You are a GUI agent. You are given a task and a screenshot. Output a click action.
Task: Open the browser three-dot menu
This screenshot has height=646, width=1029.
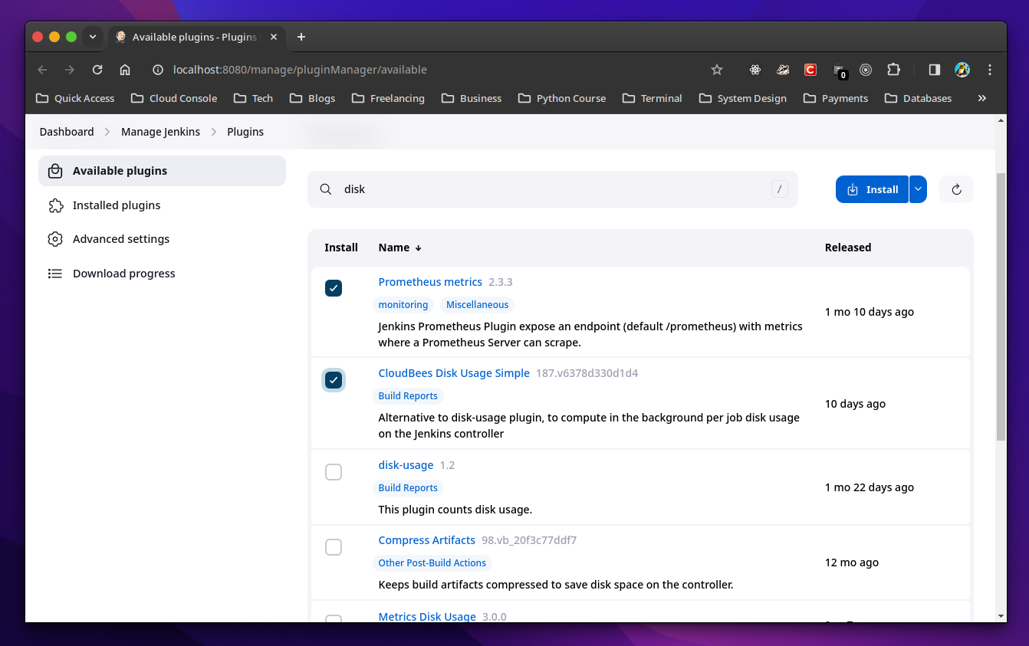(990, 70)
